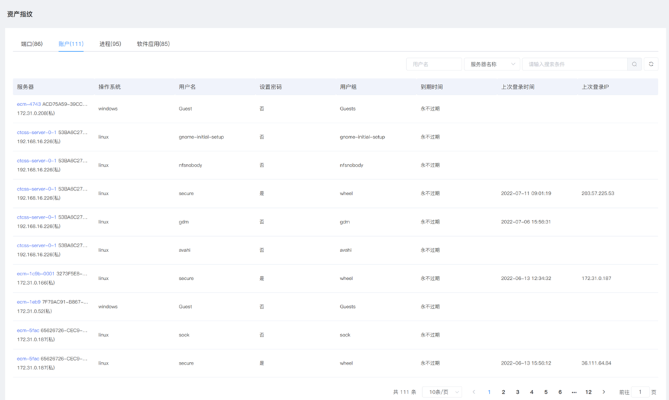
Task: Open server link ecm-1c9b-0001
Action: [x=36, y=274]
